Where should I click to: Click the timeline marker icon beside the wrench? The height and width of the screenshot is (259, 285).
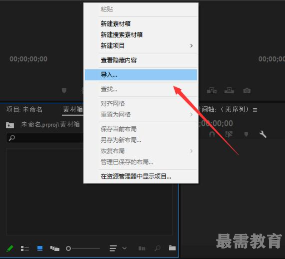tap(246, 134)
